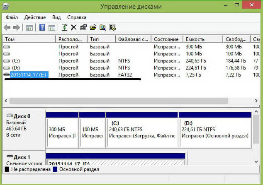Viewport: 263px width, 185px height.
Task: Select the 20151114_17 (E:) volume row
Action: (x=131, y=75)
